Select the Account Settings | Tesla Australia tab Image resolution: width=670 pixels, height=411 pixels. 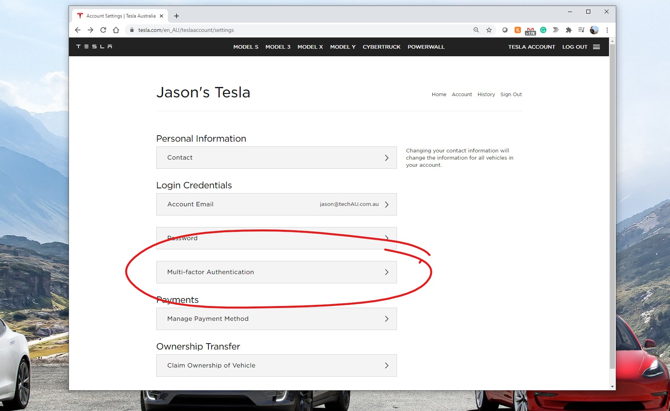coord(120,16)
